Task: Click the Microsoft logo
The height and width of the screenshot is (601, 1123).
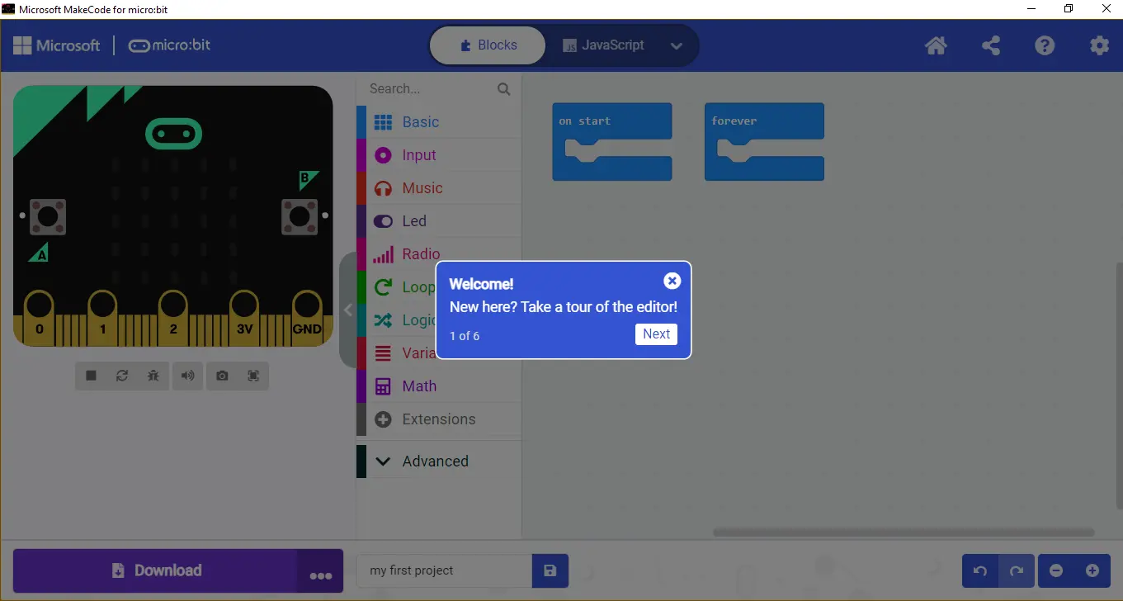Action: tap(57, 45)
